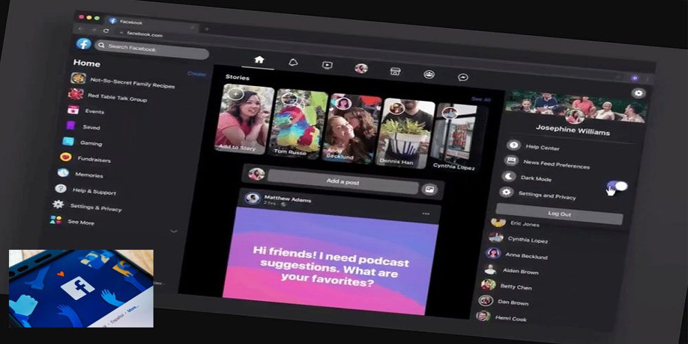Image resolution: width=688 pixels, height=344 pixels.
Task: Open chat with Anna Becklund in contacts
Action: coord(526,255)
